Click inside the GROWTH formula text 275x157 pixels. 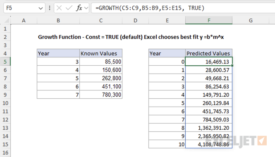coord(150,8)
